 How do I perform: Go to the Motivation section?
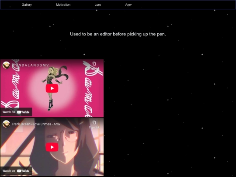click(x=63, y=5)
